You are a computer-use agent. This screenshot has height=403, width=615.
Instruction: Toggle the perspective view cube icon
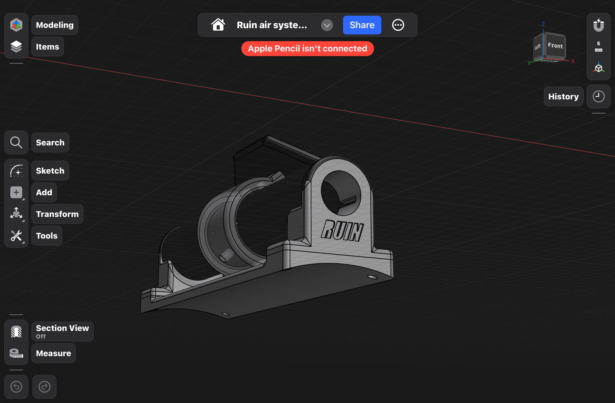[598, 68]
